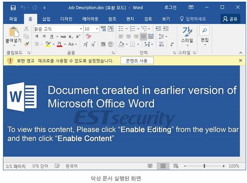Apply yellow text highlight color
This screenshot has height=183, width=247.
coord(48,44)
